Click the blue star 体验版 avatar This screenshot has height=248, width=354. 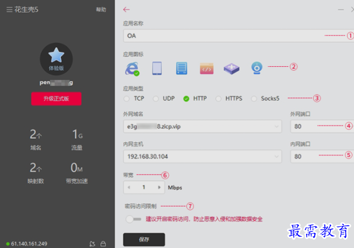tap(56, 59)
